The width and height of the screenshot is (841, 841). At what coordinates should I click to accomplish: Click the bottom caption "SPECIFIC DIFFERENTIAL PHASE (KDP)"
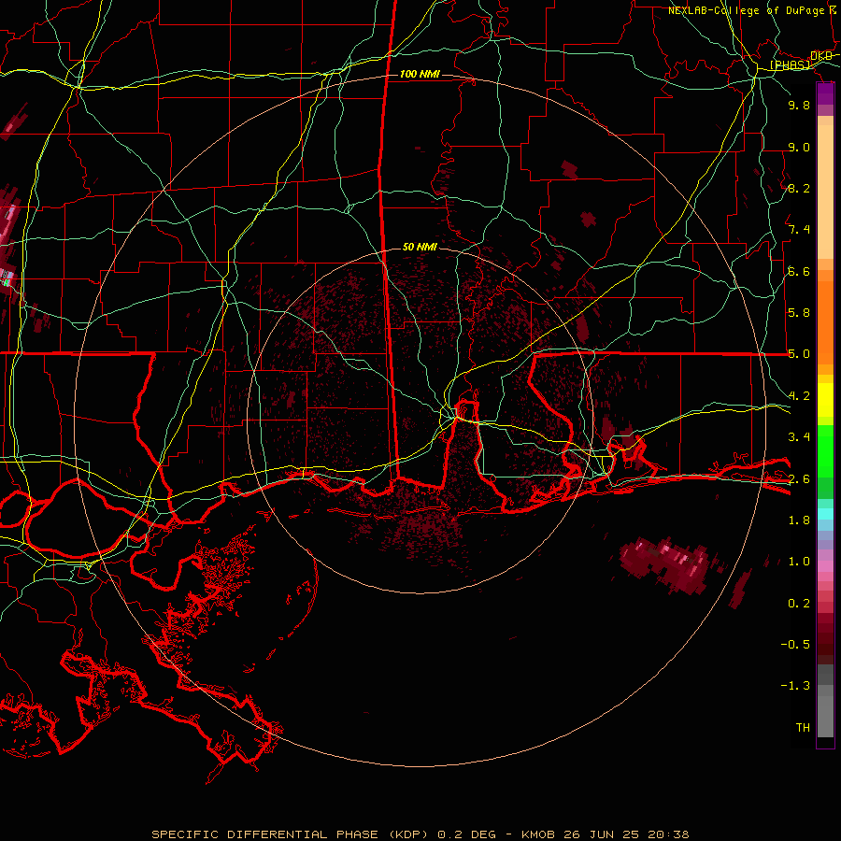pyautogui.click(x=289, y=834)
